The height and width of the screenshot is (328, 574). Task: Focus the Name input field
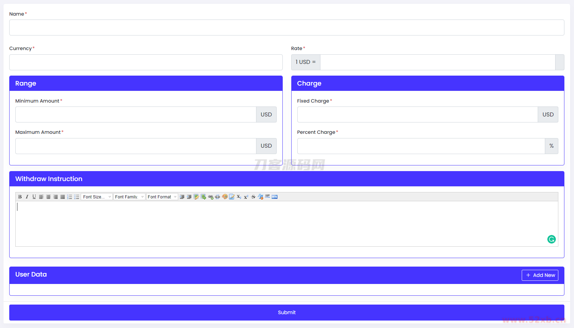pos(287,28)
